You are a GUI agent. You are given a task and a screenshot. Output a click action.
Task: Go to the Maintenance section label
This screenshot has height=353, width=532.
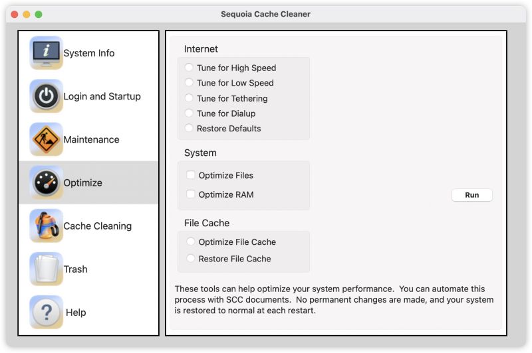pyautogui.click(x=91, y=140)
